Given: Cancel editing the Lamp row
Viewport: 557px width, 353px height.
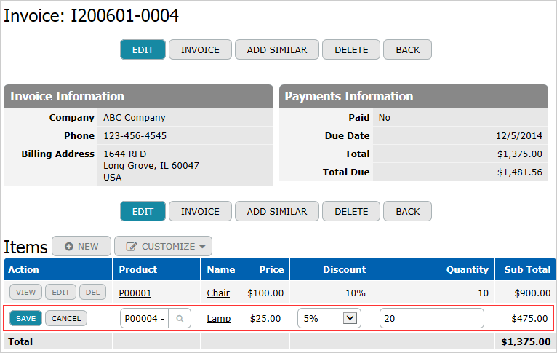Looking at the screenshot, I should [x=66, y=318].
